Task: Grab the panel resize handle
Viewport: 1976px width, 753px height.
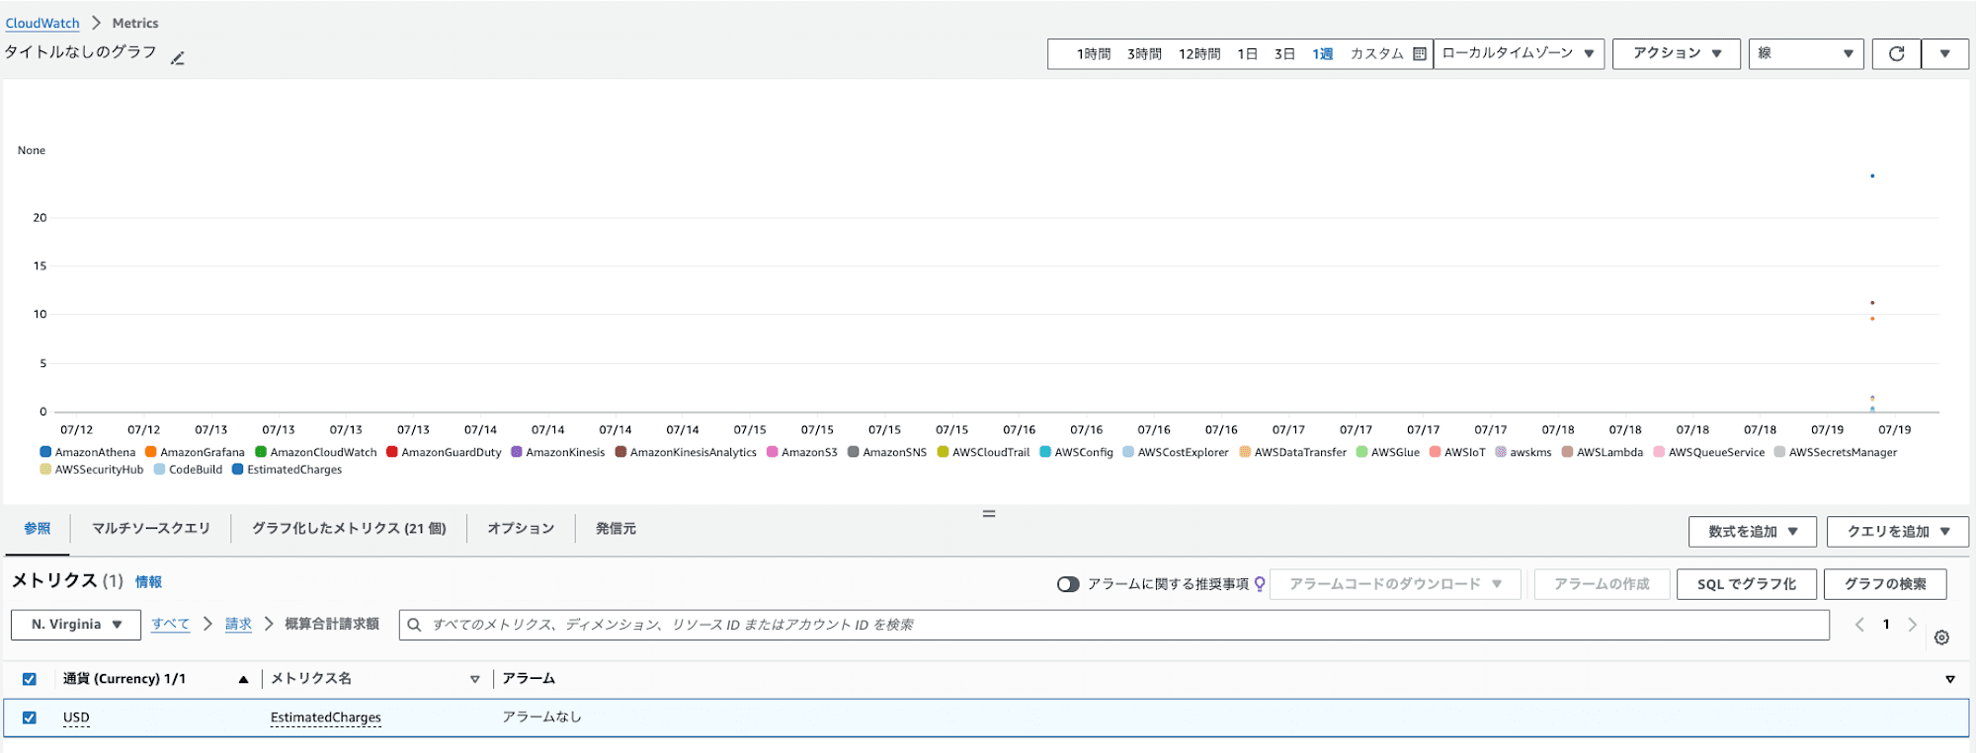Action: pyautogui.click(x=988, y=514)
